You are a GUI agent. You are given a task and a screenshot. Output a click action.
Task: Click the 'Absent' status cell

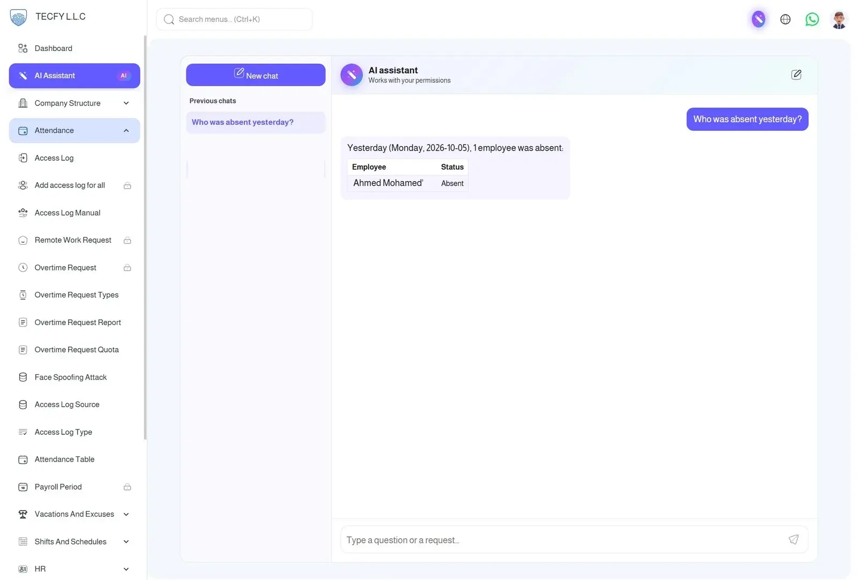(452, 184)
